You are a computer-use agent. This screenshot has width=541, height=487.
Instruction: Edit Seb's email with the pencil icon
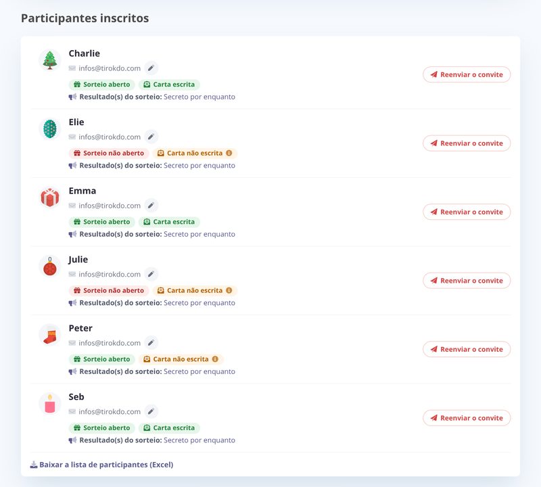[x=151, y=412]
